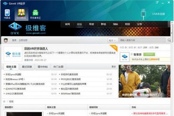Screen dimensions: 174x116
Task: Click the 极维客 logo beside 您的VR世界领路人
Action: click(x=13, y=54)
